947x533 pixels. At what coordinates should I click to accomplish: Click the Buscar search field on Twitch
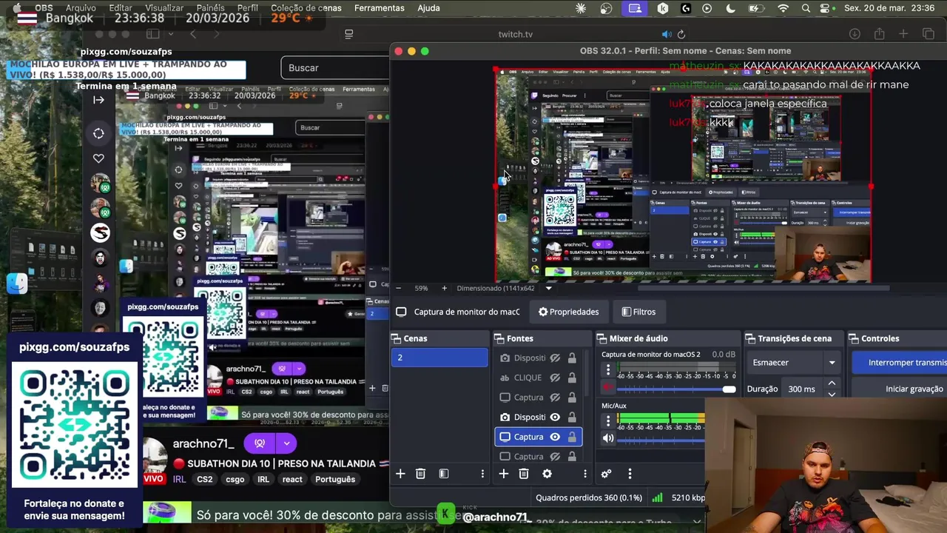(335, 68)
